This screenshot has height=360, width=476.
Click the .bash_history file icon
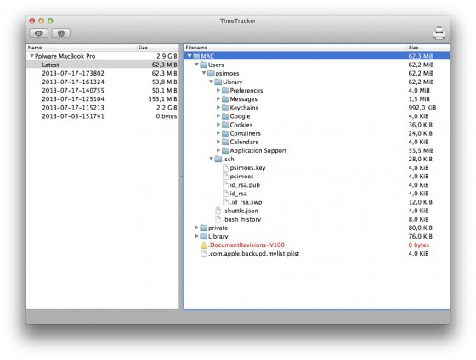(218, 219)
